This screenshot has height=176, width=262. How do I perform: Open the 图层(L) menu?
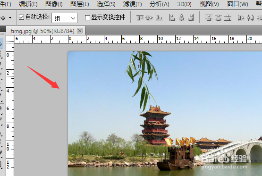point(79,4)
